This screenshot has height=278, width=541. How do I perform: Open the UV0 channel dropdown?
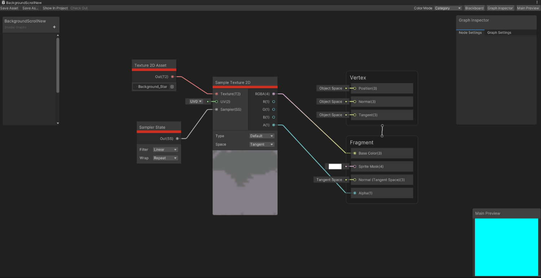[x=196, y=102]
